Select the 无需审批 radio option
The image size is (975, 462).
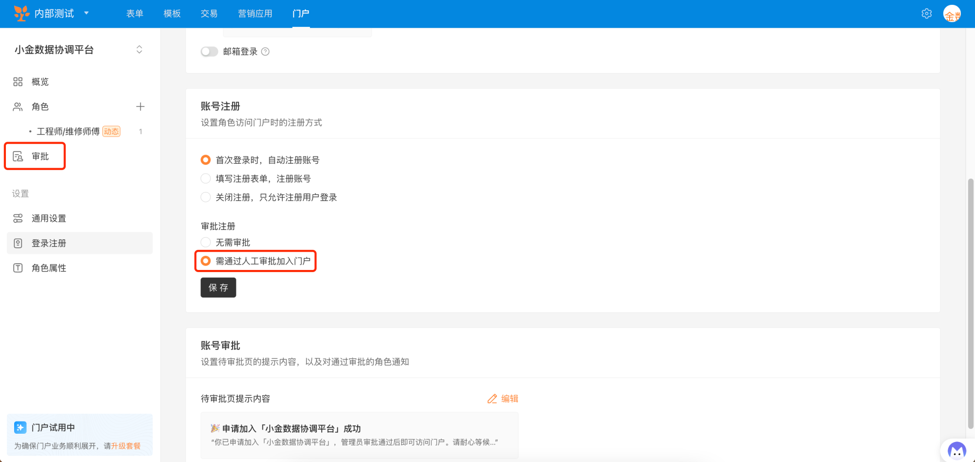[x=206, y=242]
